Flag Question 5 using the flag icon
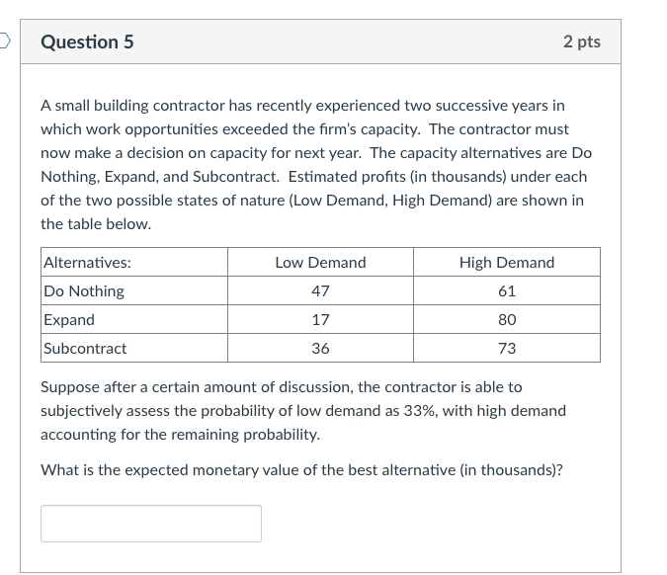The image size is (667, 575). [4, 41]
